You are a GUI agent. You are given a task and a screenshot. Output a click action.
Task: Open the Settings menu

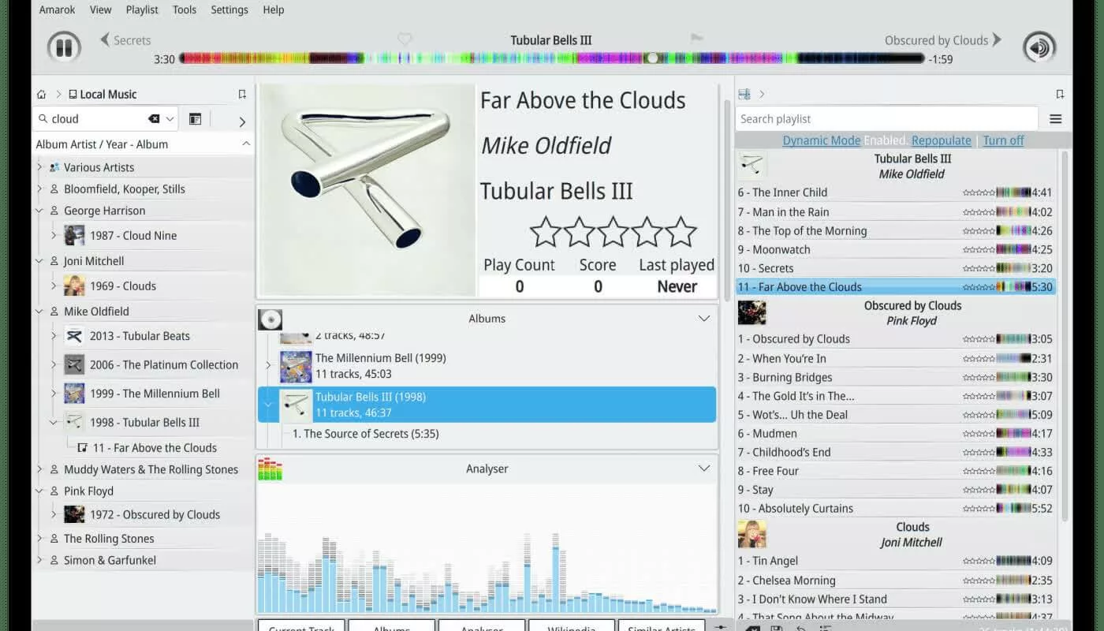[x=229, y=9]
